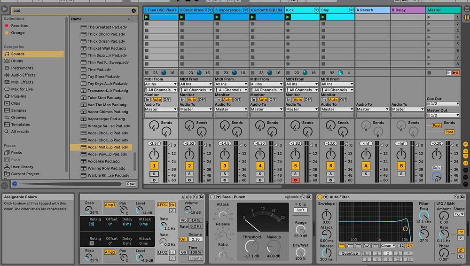Image resolution: width=470 pixels, height=266 pixels.
Task: Launch the clip on the Kick track
Action: (288, 17)
